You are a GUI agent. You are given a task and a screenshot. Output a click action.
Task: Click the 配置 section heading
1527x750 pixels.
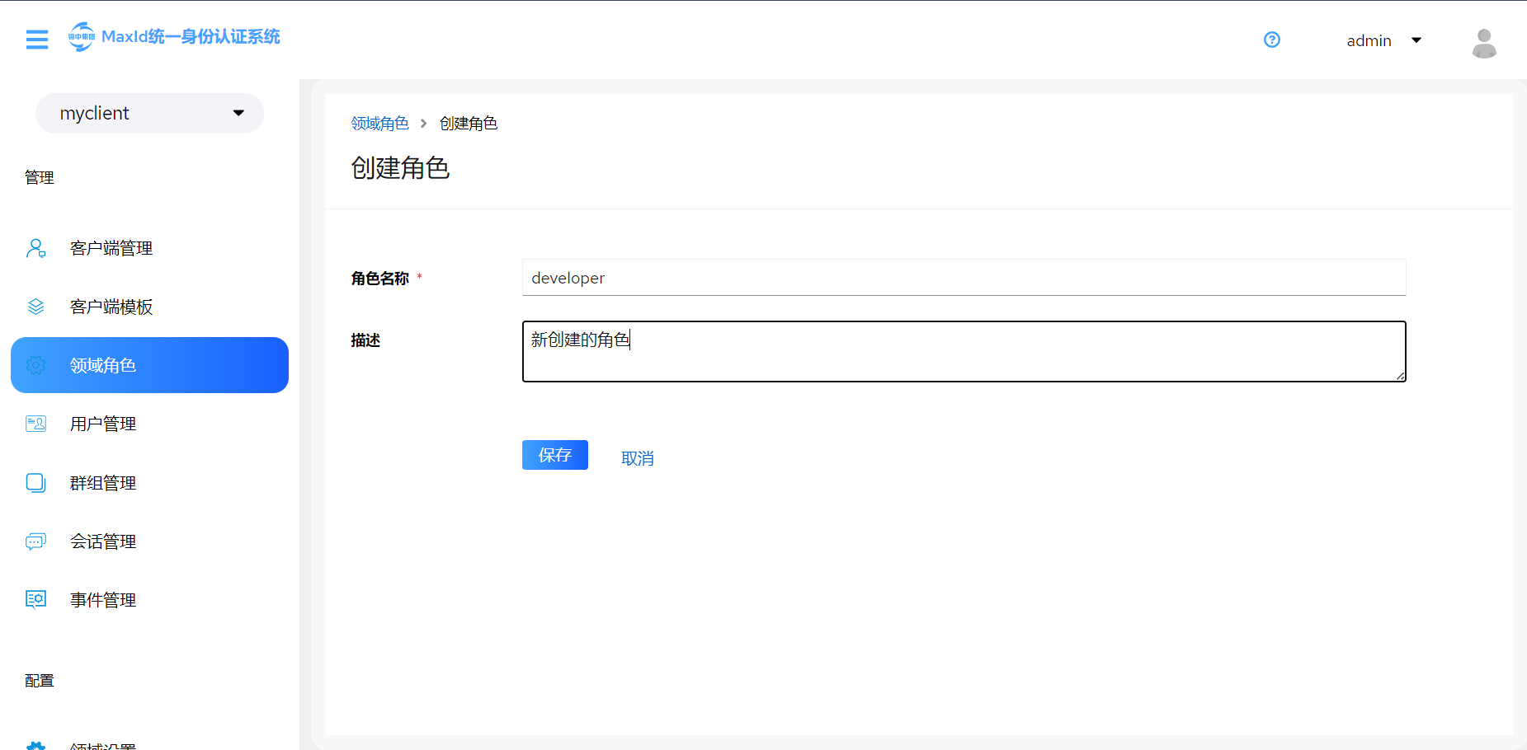coord(40,680)
